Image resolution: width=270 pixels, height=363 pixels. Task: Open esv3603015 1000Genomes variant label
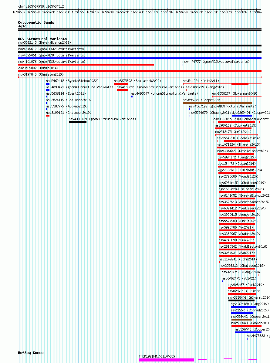click(241, 119)
